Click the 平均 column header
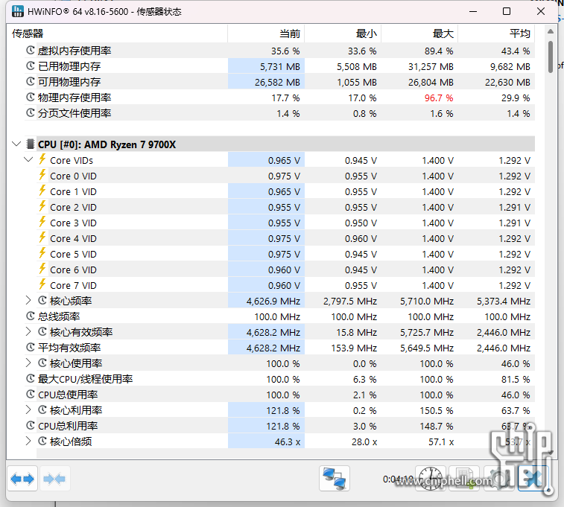The image size is (564, 507). (x=496, y=34)
